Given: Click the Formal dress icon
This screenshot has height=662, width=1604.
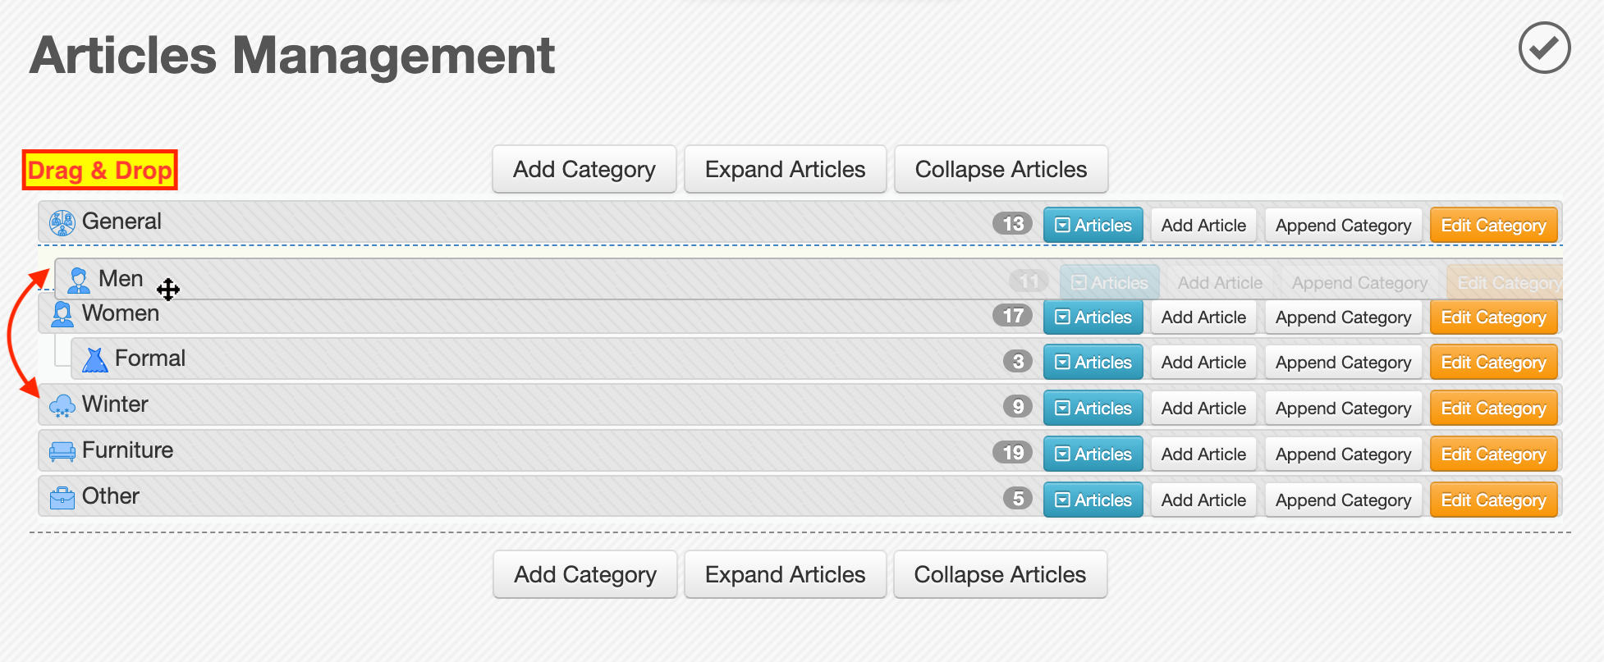Looking at the screenshot, I should click(x=95, y=359).
